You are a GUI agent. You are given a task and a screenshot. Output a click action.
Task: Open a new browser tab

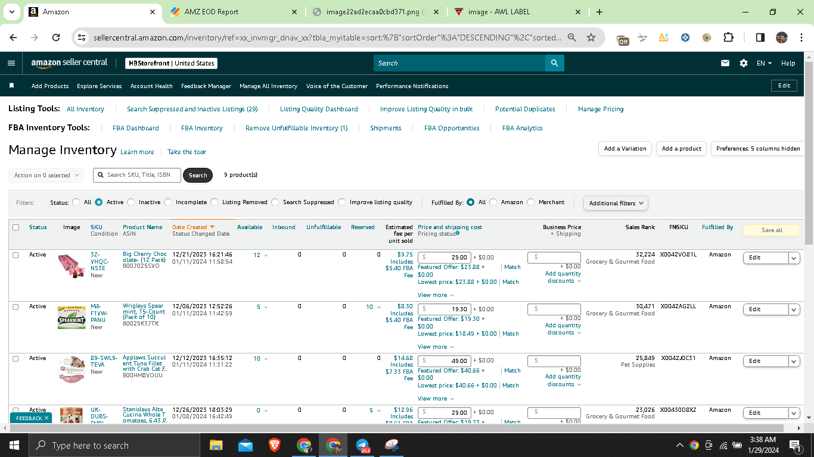599,12
